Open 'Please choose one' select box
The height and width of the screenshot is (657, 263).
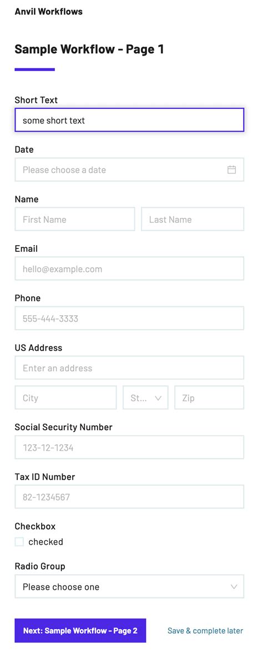pos(129,586)
